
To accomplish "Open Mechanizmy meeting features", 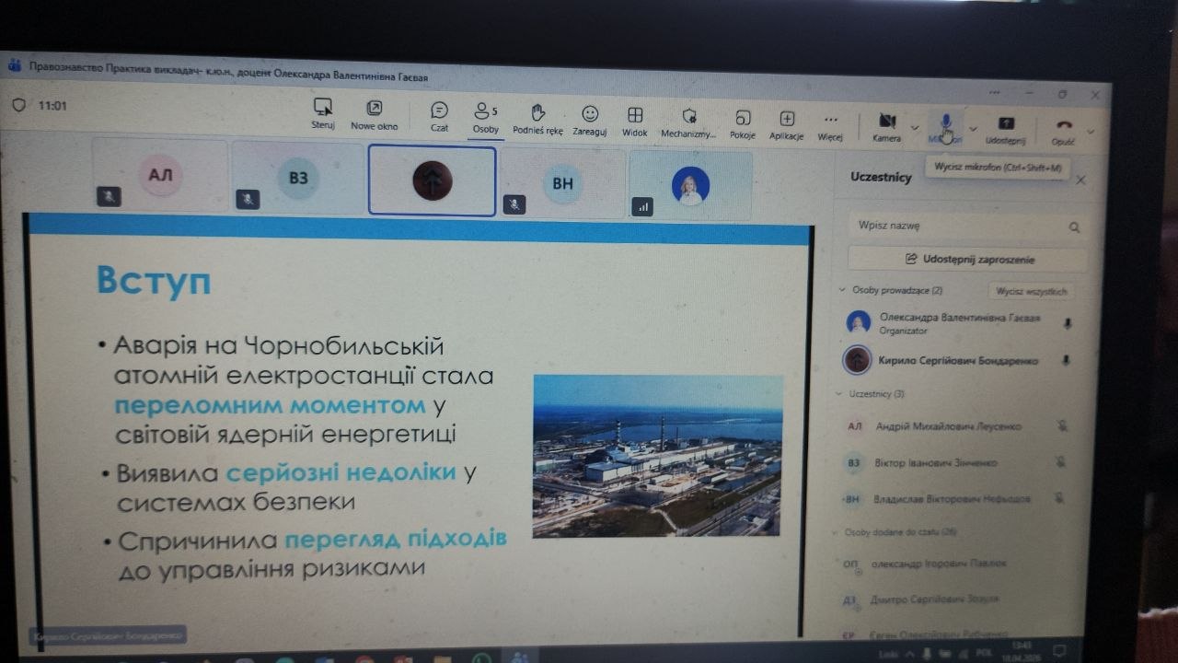I will tap(688, 122).
